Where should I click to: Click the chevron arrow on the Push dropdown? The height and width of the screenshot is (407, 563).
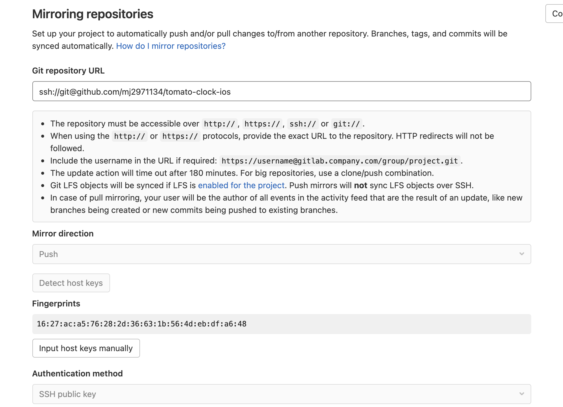click(x=522, y=254)
